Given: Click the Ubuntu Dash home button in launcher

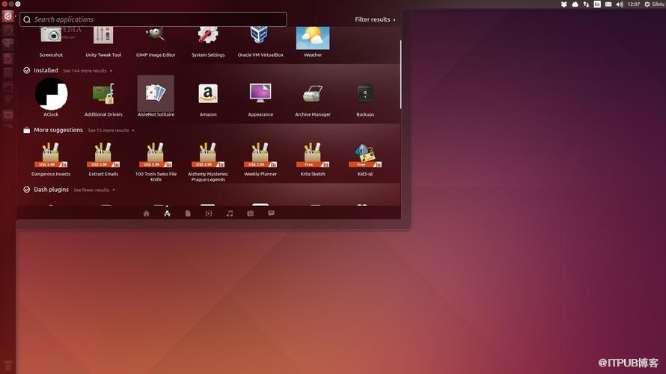Looking at the screenshot, I should click(7, 16).
